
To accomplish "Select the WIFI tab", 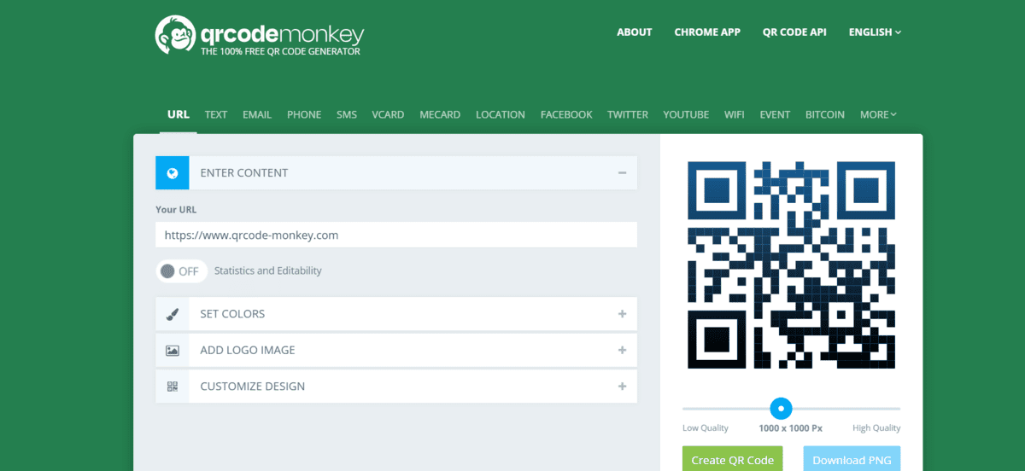I will [x=734, y=114].
